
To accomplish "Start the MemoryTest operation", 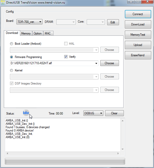I will (138, 35).
